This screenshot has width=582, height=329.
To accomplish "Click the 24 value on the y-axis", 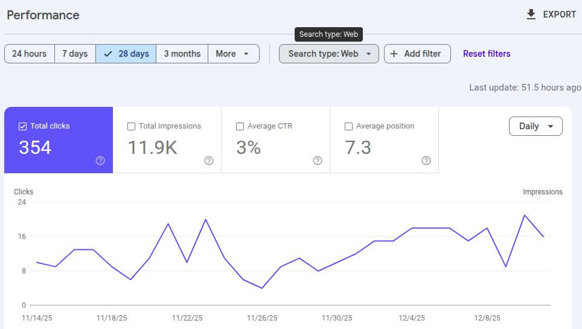I will pos(22,202).
